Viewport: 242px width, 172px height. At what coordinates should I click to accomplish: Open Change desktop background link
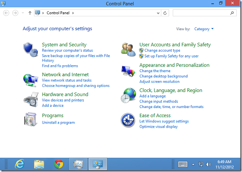163,76
